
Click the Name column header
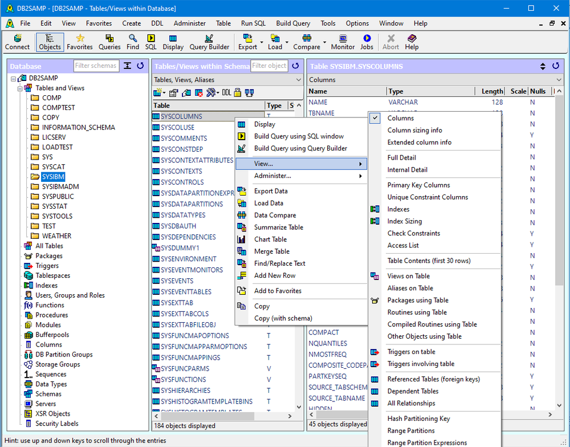point(347,91)
